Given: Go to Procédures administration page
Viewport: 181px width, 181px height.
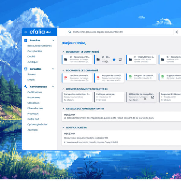Looking at the screenshot, I should coord(34,97).
